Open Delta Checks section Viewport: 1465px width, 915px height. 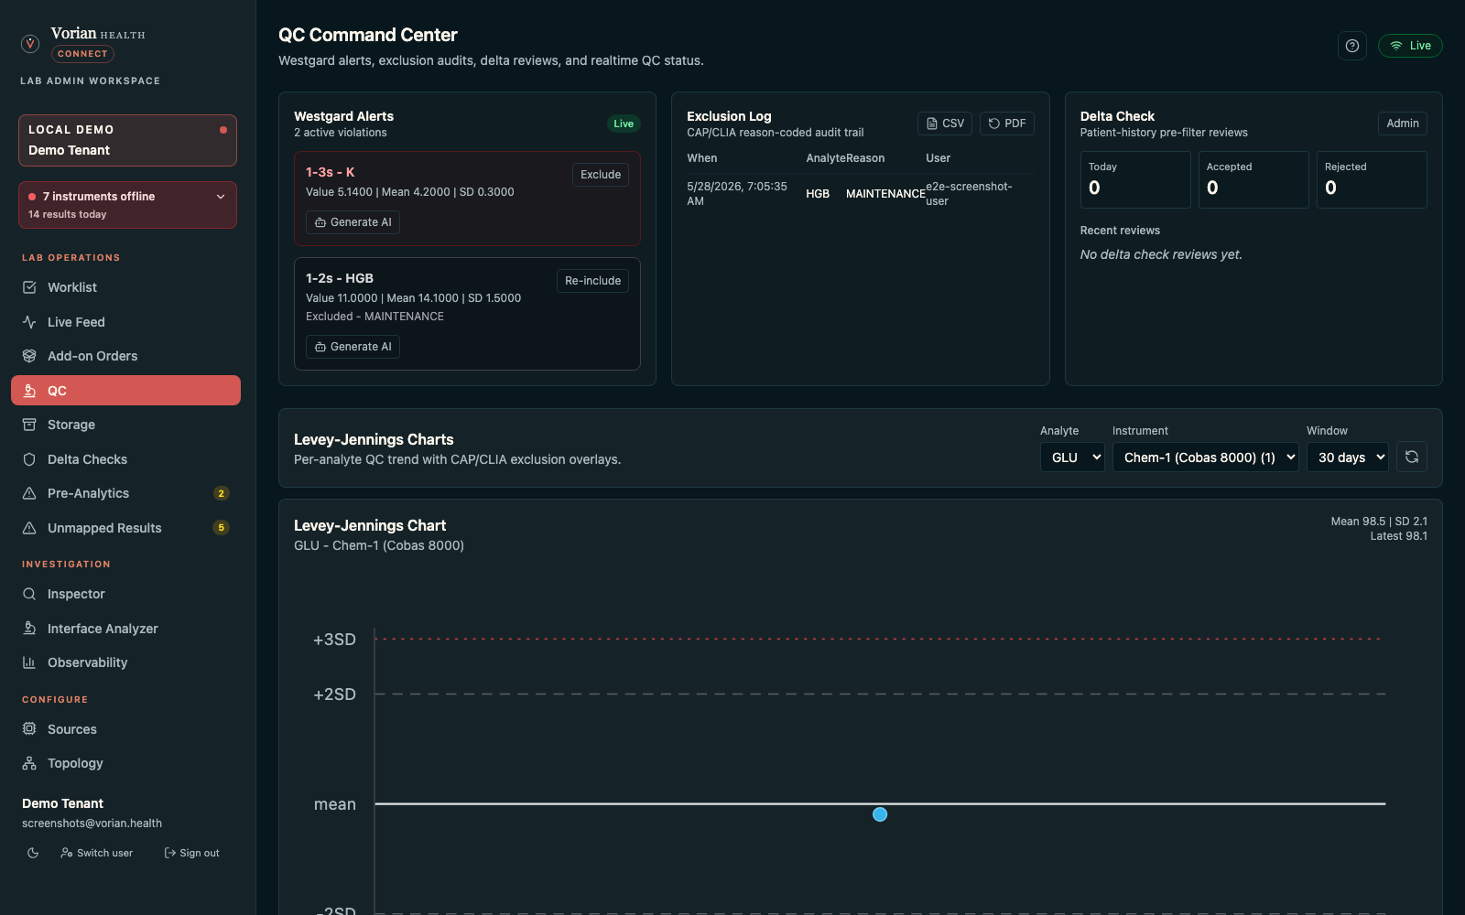125,459
